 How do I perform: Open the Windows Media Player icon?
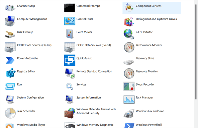pyautogui.click(x=10, y=126)
